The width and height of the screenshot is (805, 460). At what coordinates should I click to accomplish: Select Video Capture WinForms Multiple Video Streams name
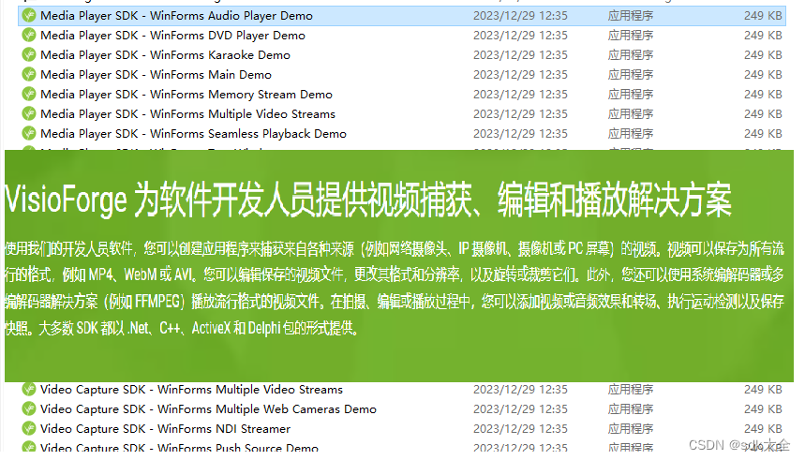(191, 390)
